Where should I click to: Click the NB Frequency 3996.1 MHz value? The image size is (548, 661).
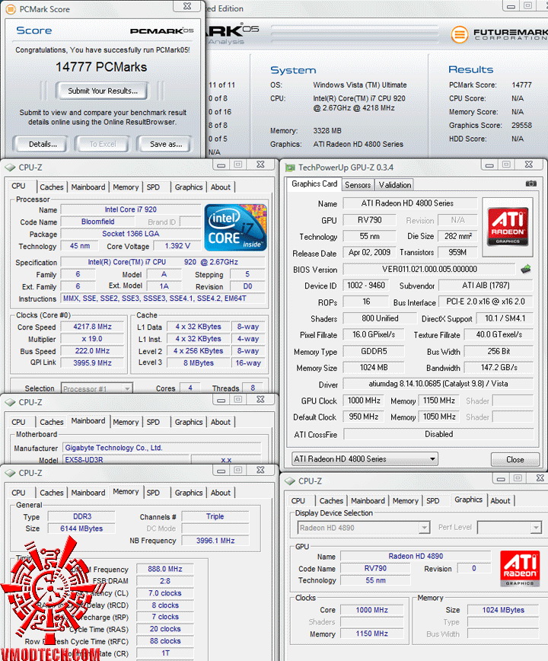point(215,541)
